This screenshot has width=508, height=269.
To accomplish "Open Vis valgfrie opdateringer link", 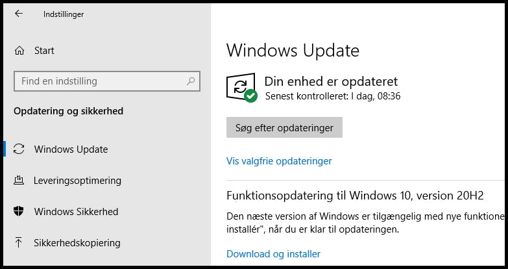I will pos(279,161).
